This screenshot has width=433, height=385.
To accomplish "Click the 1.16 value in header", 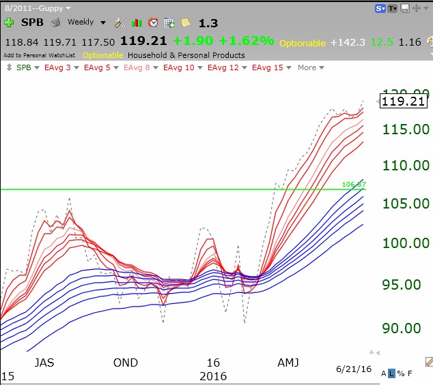I will pyautogui.click(x=410, y=42).
